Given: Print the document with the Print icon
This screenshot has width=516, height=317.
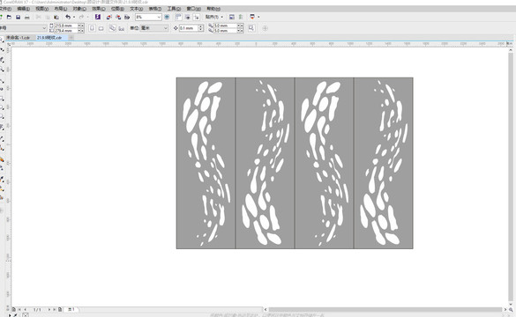Looking at the screenshot, I should 27,17.
